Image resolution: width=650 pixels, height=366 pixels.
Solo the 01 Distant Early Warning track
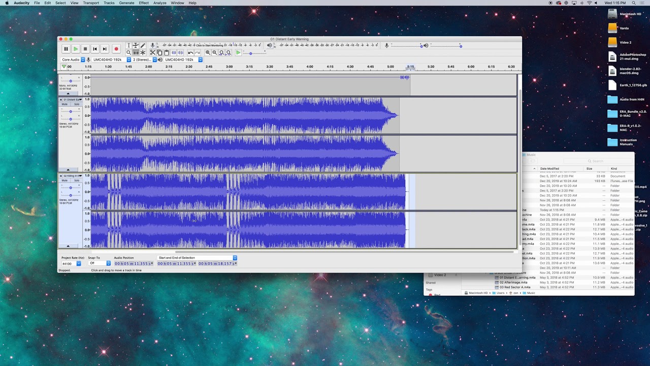pyautogui.click(x=77, y=104)
